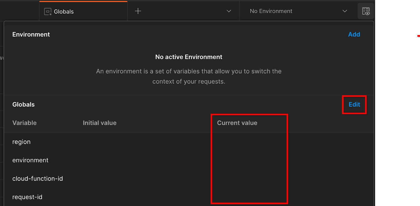Viewport: 420px width, 206px height.
Task: Select the cloud-function-id variable
Action: pos(38,179)
